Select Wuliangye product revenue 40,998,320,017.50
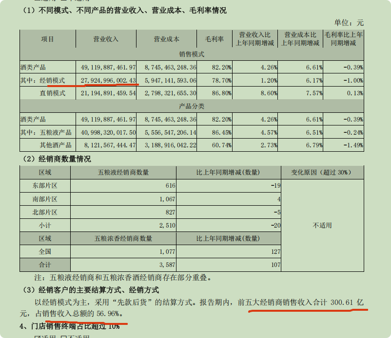Viewport: 391px width, 338px height. (108, 132)
